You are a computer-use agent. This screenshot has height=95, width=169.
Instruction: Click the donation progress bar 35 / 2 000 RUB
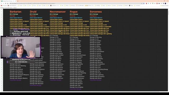pyautogui.click(x=21, y=62)
